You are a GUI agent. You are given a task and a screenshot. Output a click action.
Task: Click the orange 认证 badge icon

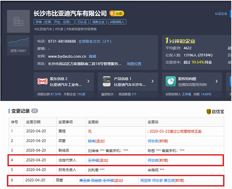[x=117, y=13]
